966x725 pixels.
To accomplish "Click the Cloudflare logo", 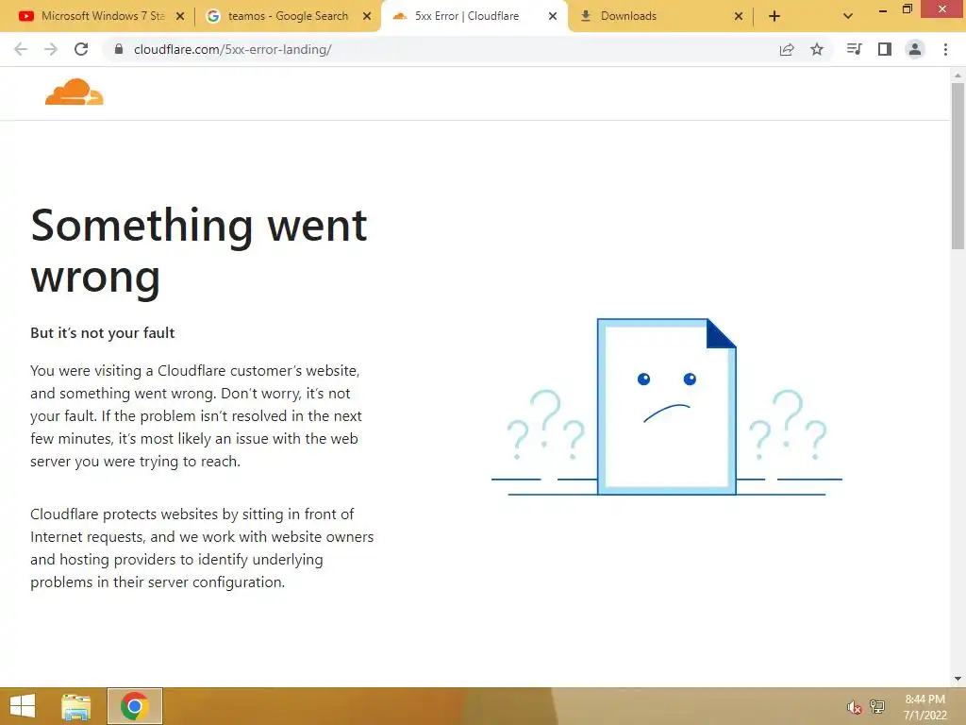I will click(x=75, y=93).
